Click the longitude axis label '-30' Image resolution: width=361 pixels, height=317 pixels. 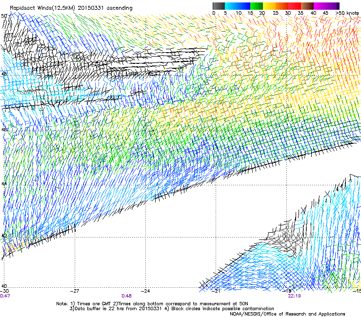click(x=4, y=291)
